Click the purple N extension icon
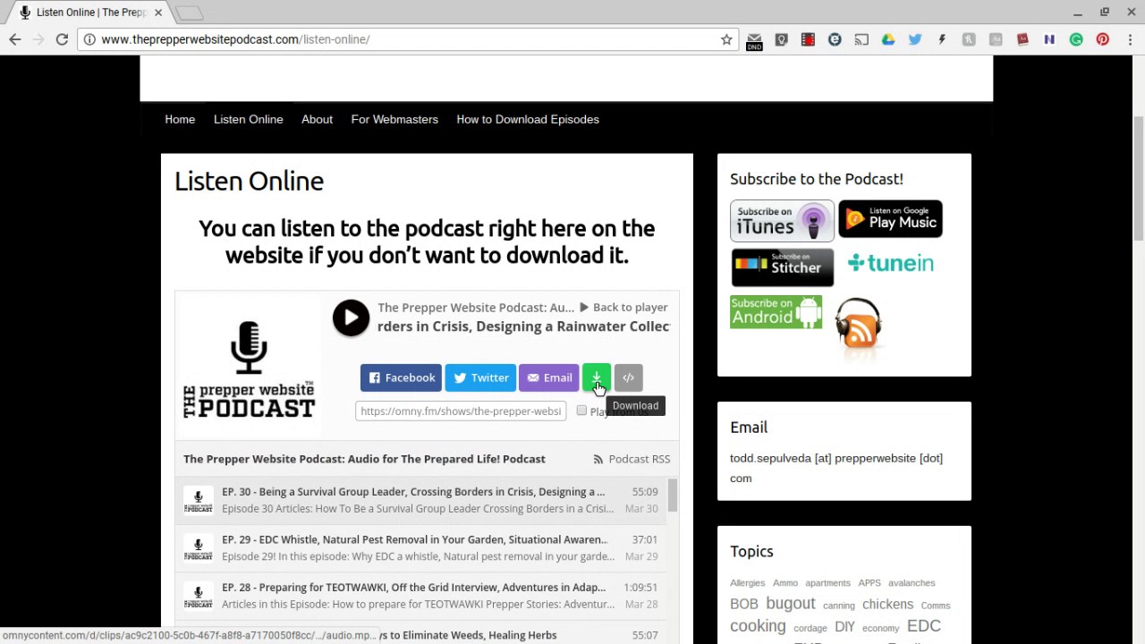 tap(1049, 39)
